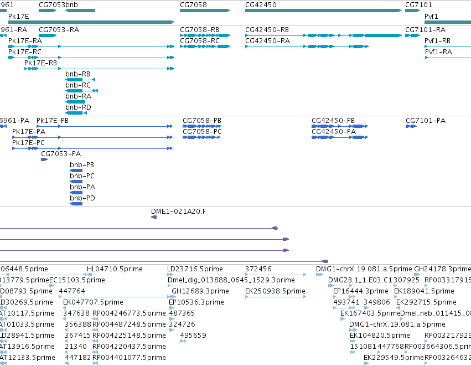The height and width of the screenshot is (366, 471).
Task: Select the CG7101-RA transcript label
Action: (x=426, y=30)
